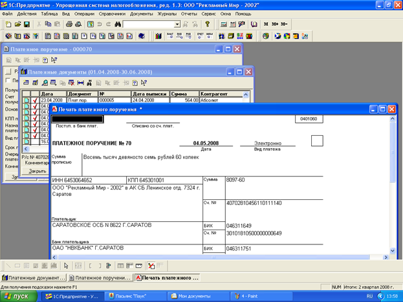Click the blue book icon in second toolbar
The image size is (403, 302).
[x=142, y=36]
